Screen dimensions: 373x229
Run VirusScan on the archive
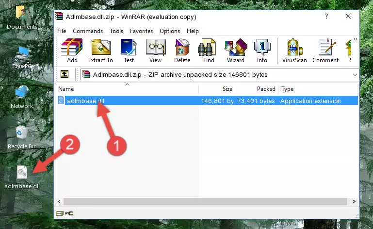294,51
